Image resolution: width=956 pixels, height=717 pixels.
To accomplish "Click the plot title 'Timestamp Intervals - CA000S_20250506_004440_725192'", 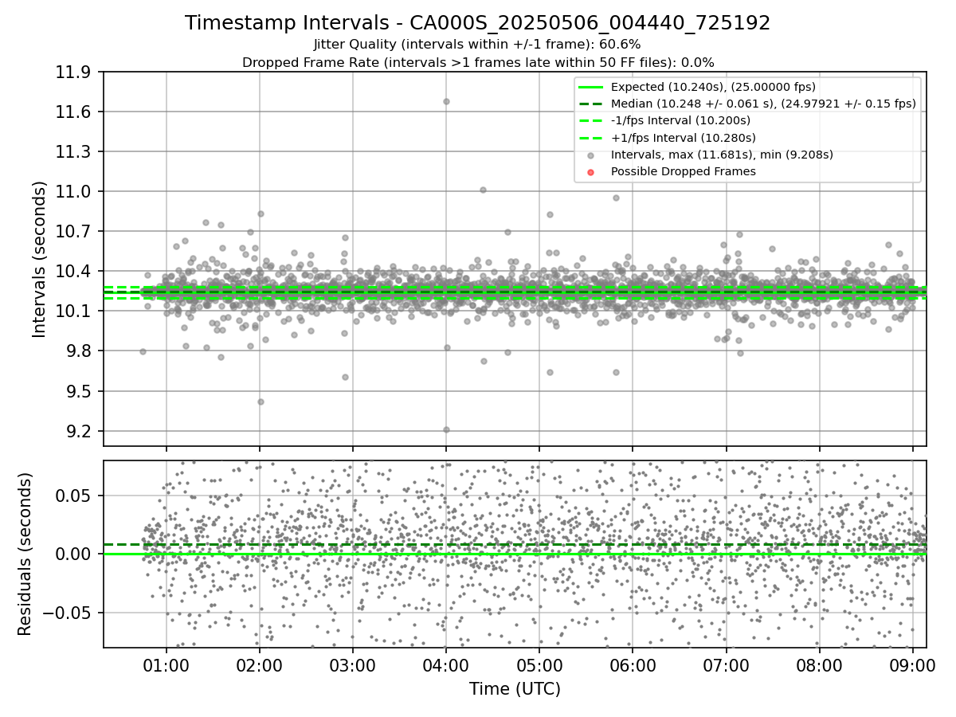I will (x=478, y=23).
